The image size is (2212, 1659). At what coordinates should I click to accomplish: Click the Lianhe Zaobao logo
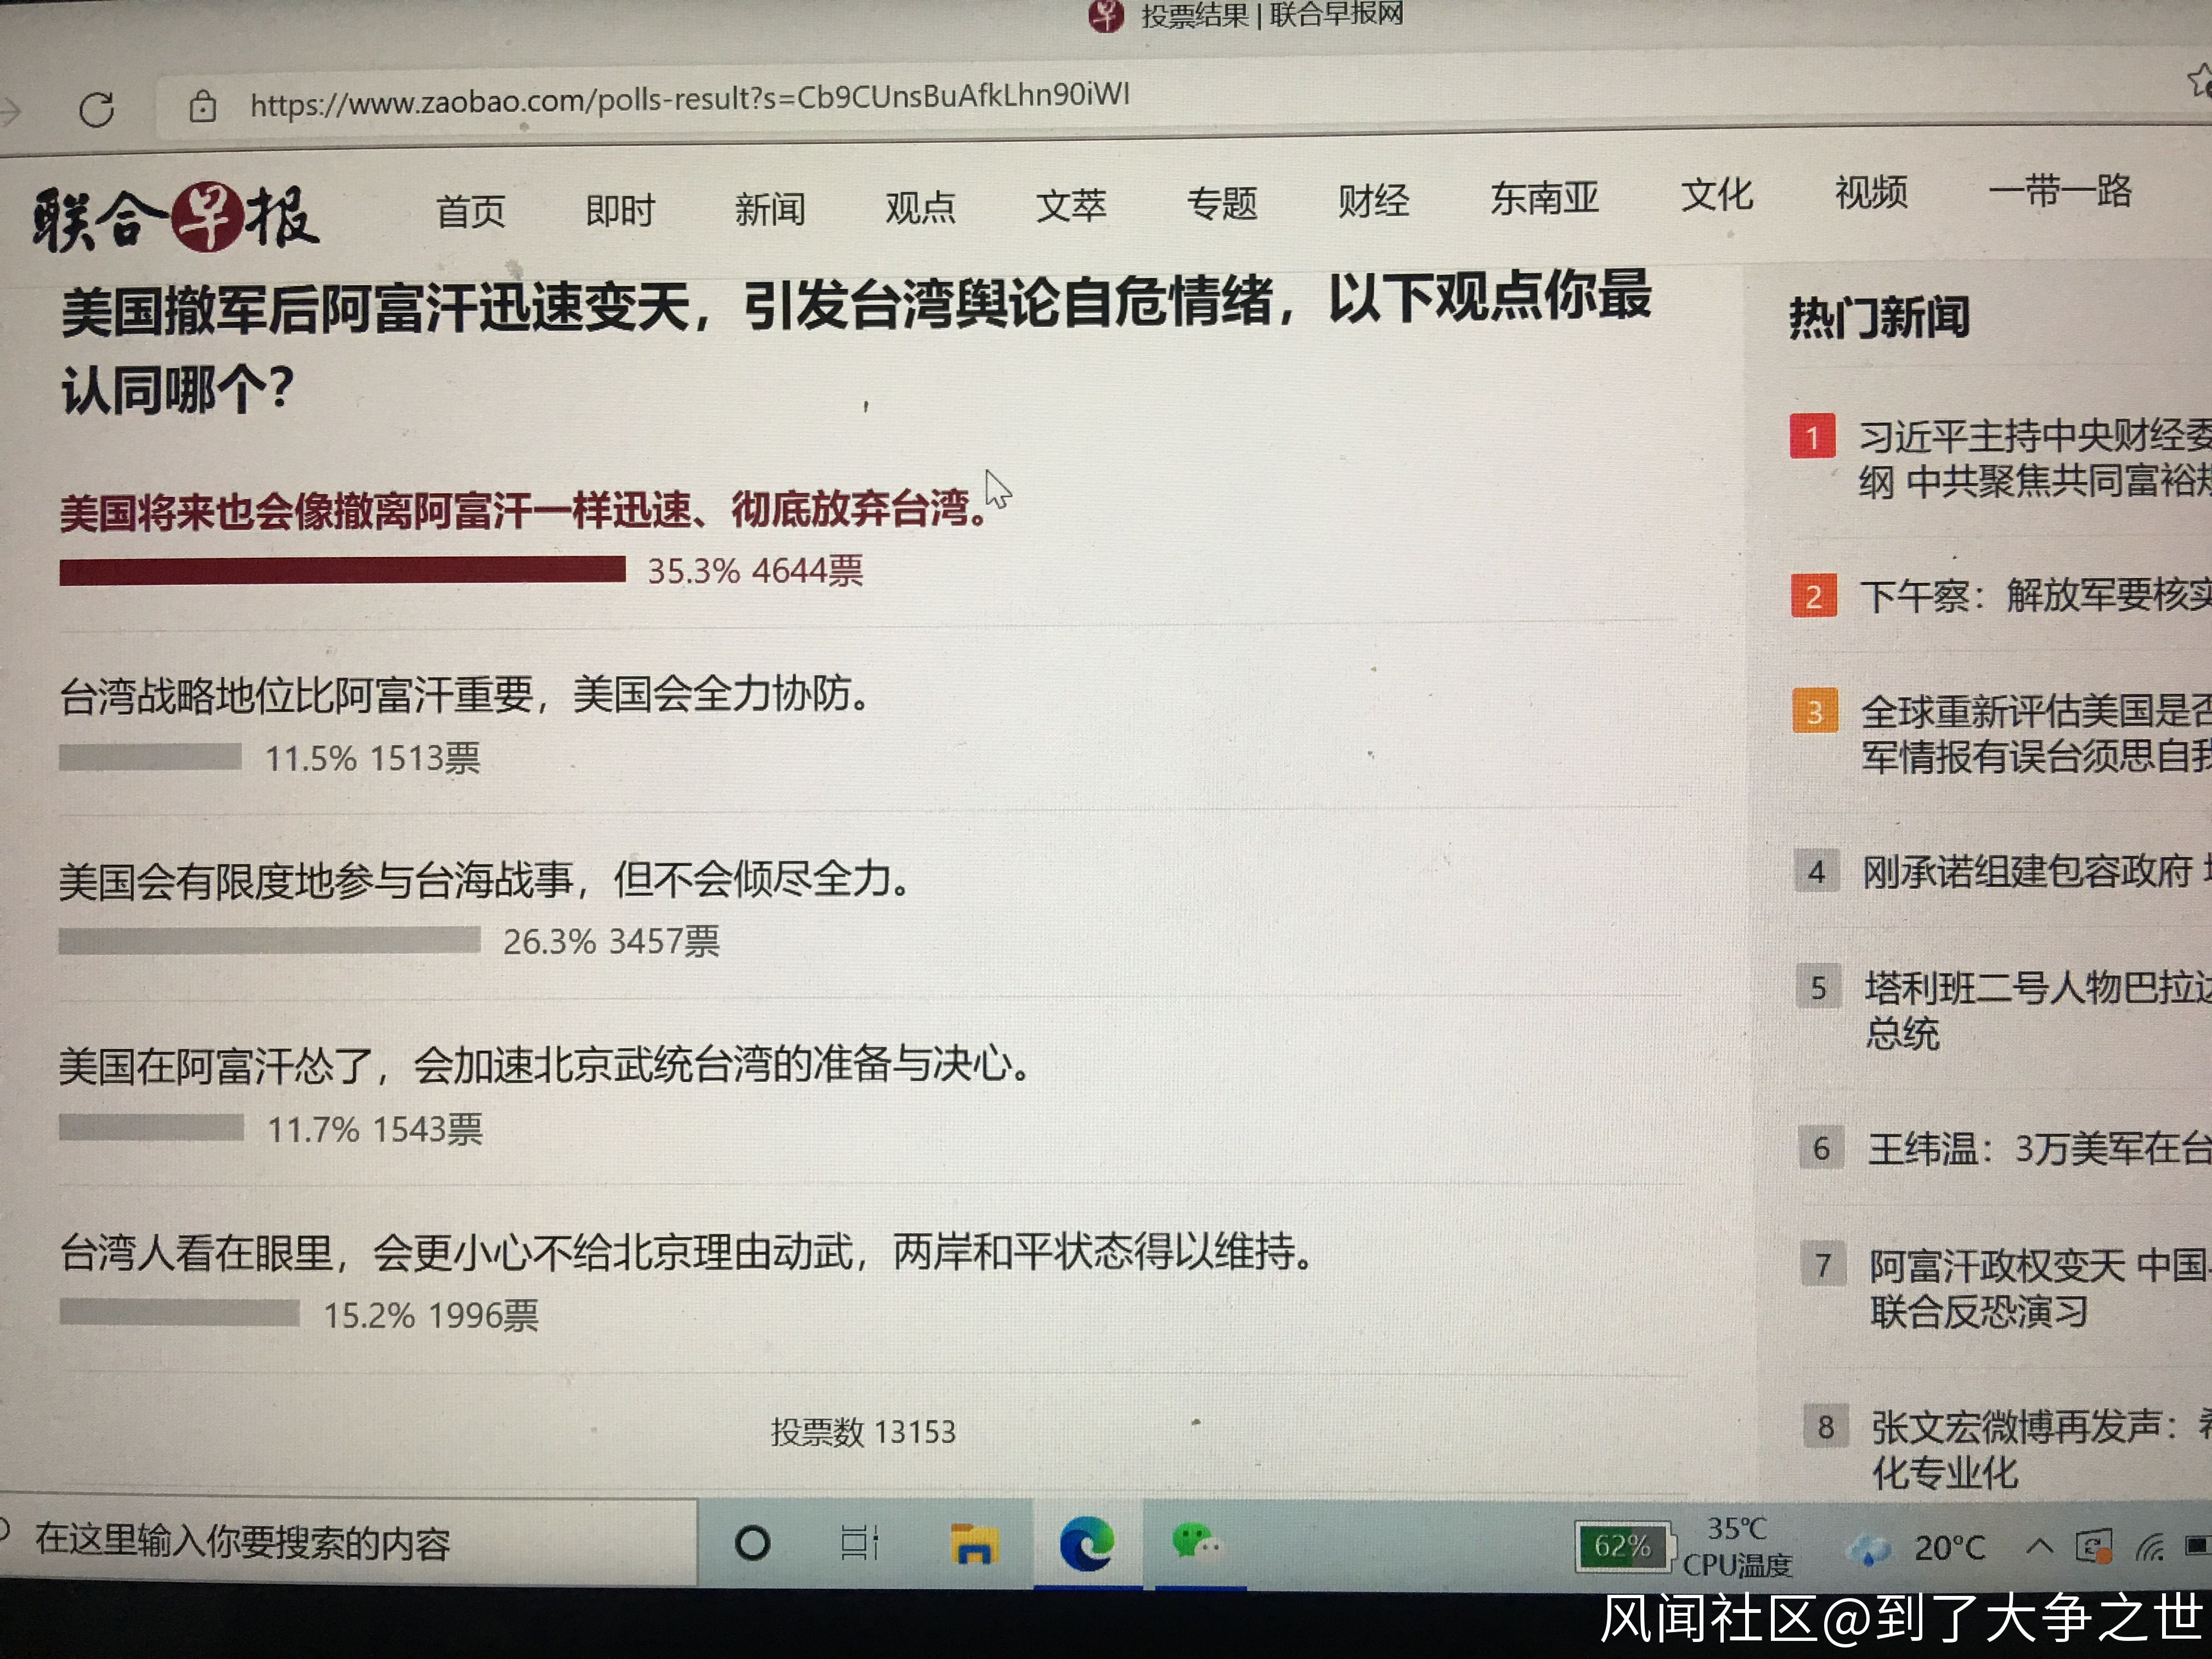[175, 217]
